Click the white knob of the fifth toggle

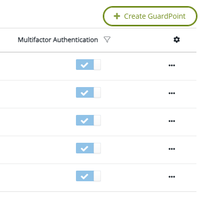click(x=97, y=176)
